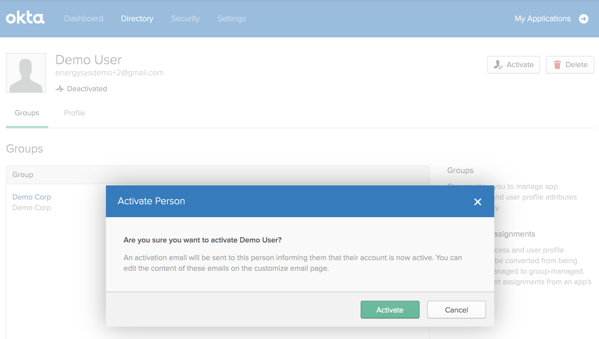Click the trash icon on Delete button
This screenshot has width=599, height=339.
(x=557, y=65)
